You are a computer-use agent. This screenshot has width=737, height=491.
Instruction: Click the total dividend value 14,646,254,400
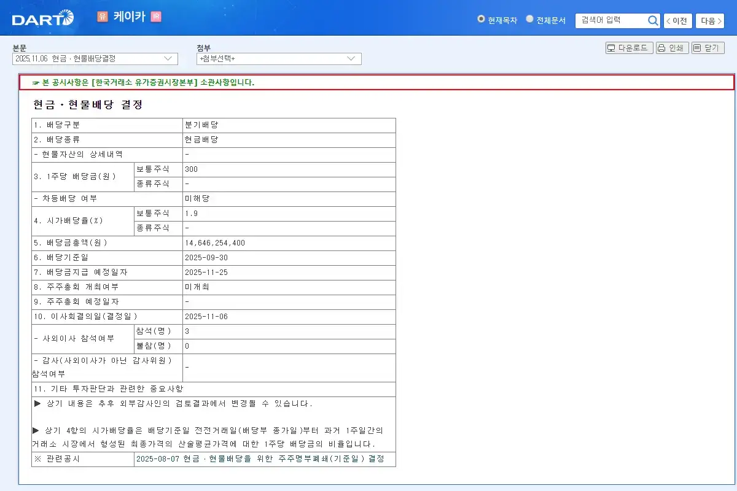click(x=215, y=243)
